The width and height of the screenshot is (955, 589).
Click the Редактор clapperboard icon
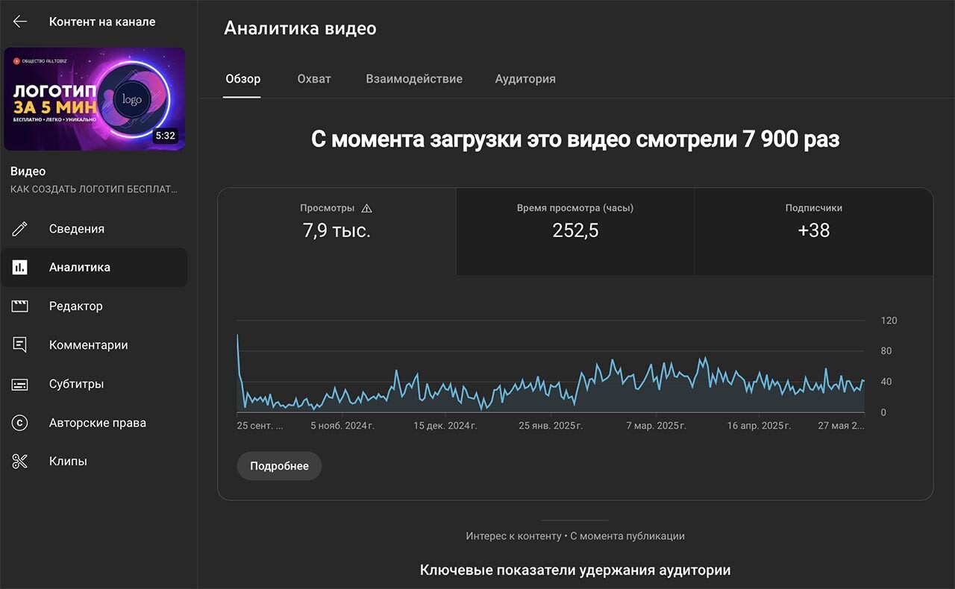(x=20, y=306)
